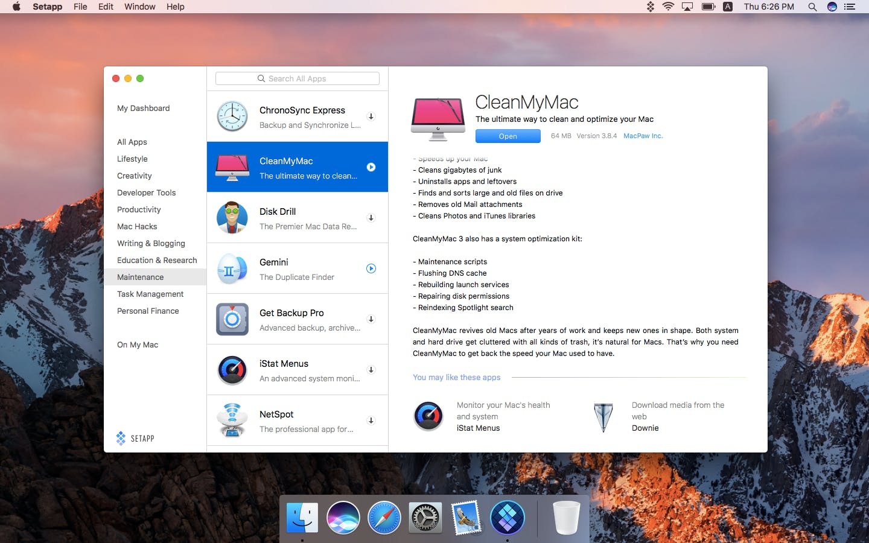Click the iStat Menus icon under suggested apps
The height and width of the screenshot is (543, 869).
point(428,416)
